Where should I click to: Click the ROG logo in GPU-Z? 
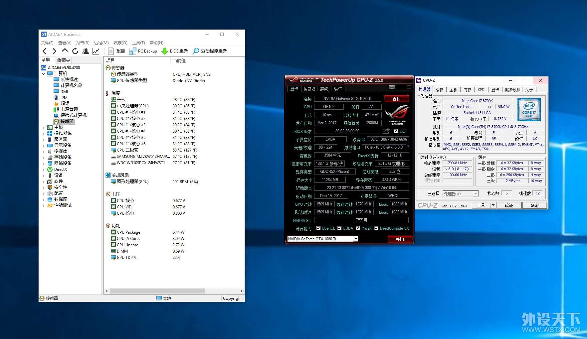(x=397, y=115)
